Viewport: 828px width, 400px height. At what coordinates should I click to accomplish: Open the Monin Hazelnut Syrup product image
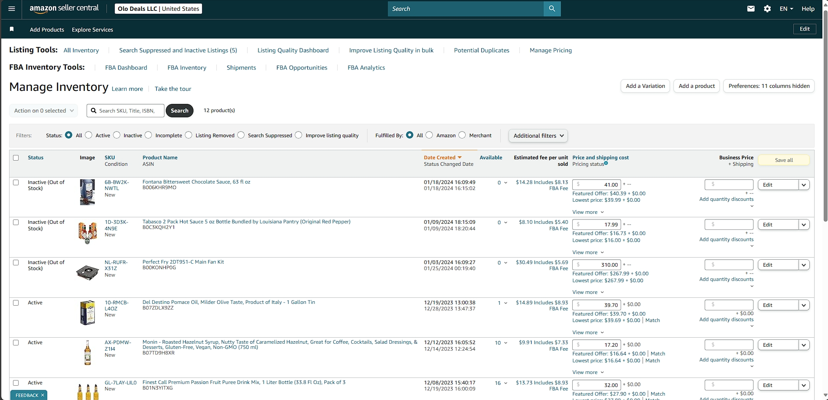(87, 353)
